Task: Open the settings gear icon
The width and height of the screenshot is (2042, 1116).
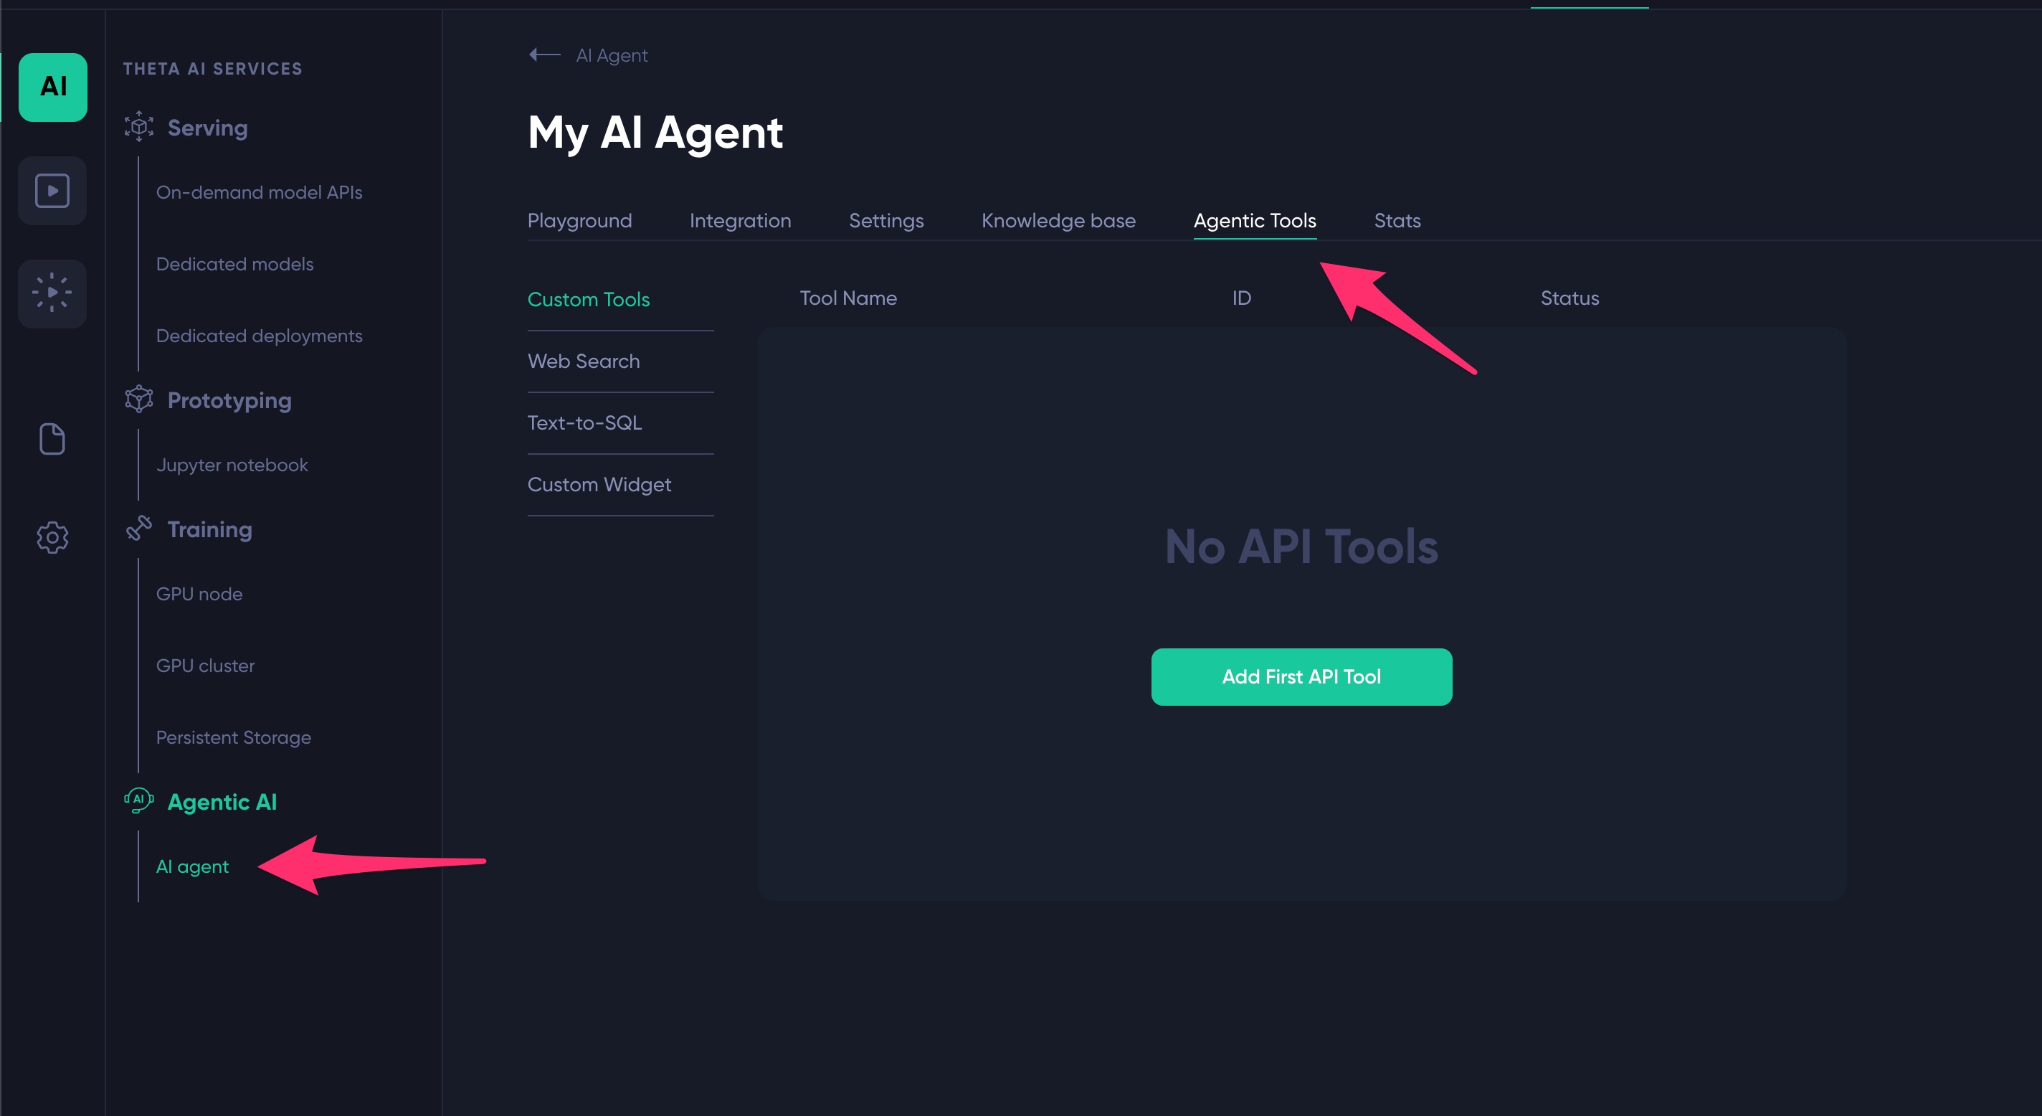Action: [x=52, y=537]
